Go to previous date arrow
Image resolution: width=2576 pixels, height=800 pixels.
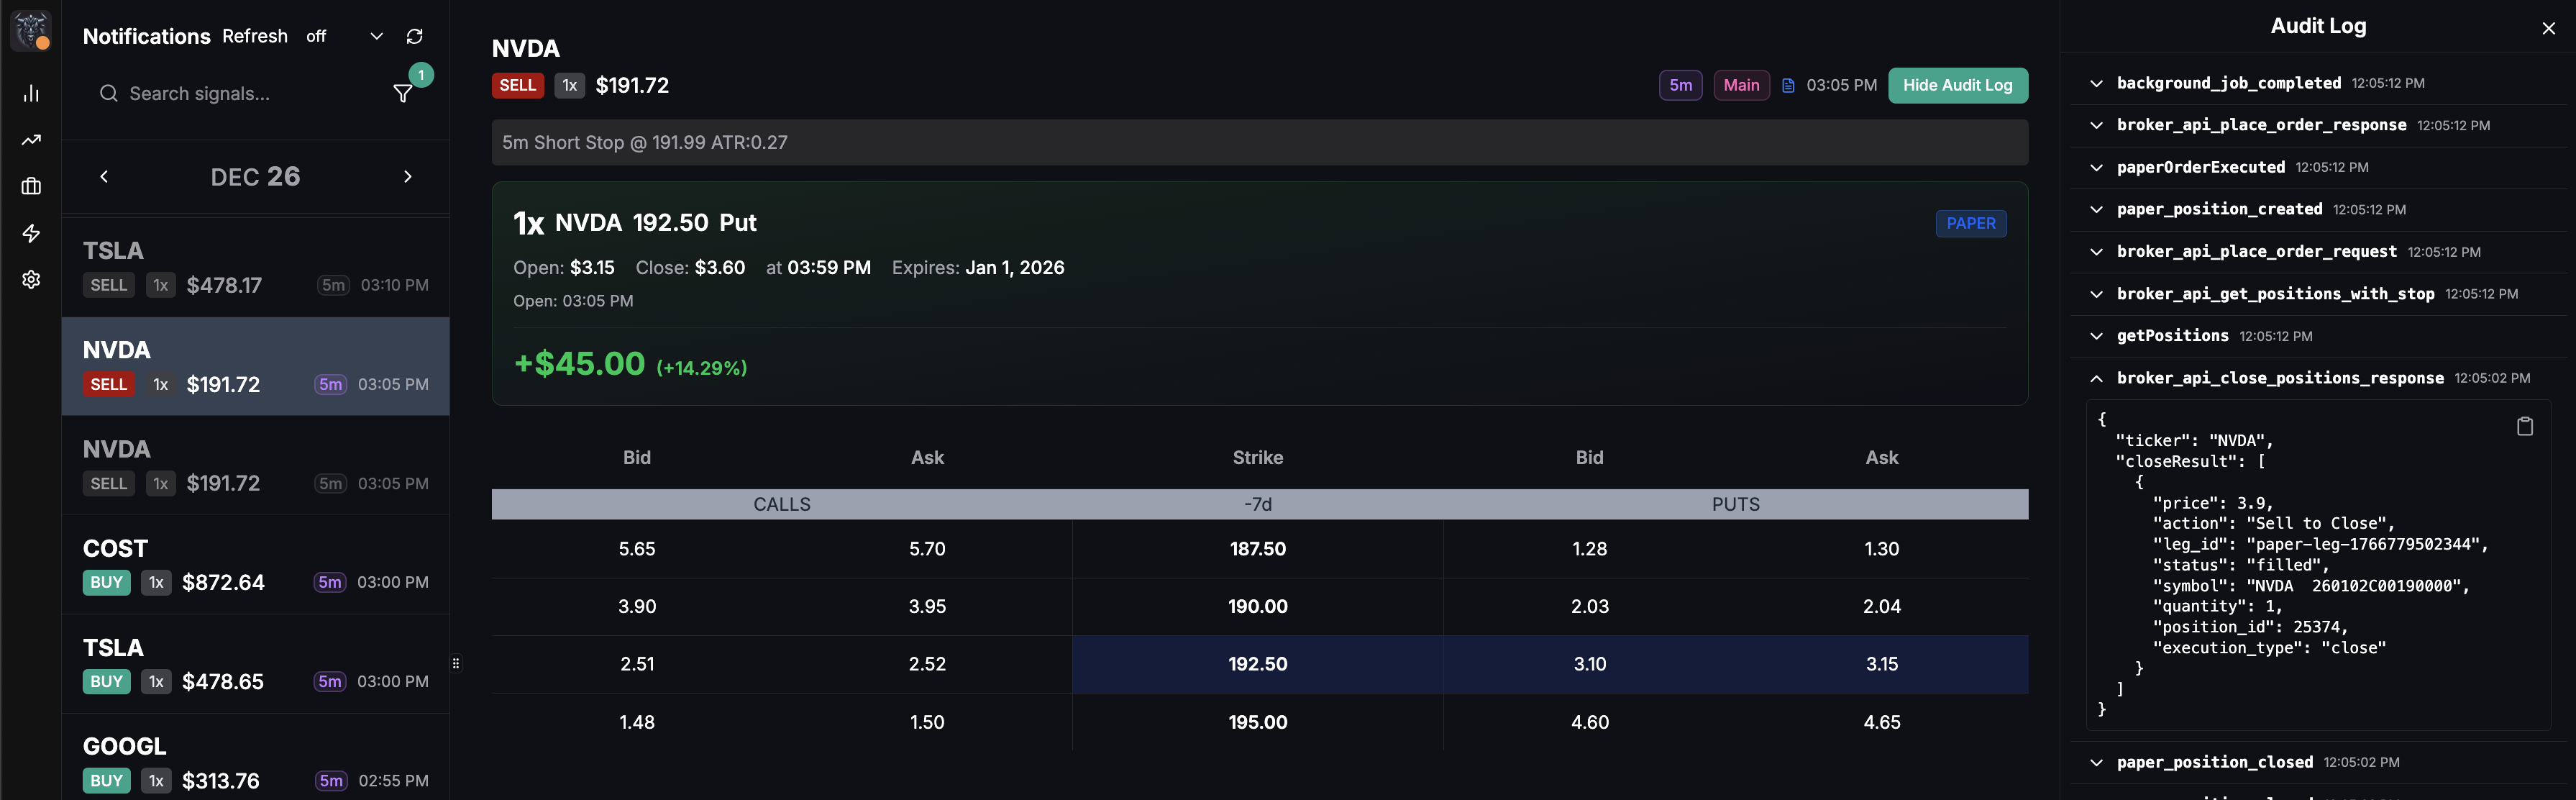pyautogui.click(x=104, y=176)
